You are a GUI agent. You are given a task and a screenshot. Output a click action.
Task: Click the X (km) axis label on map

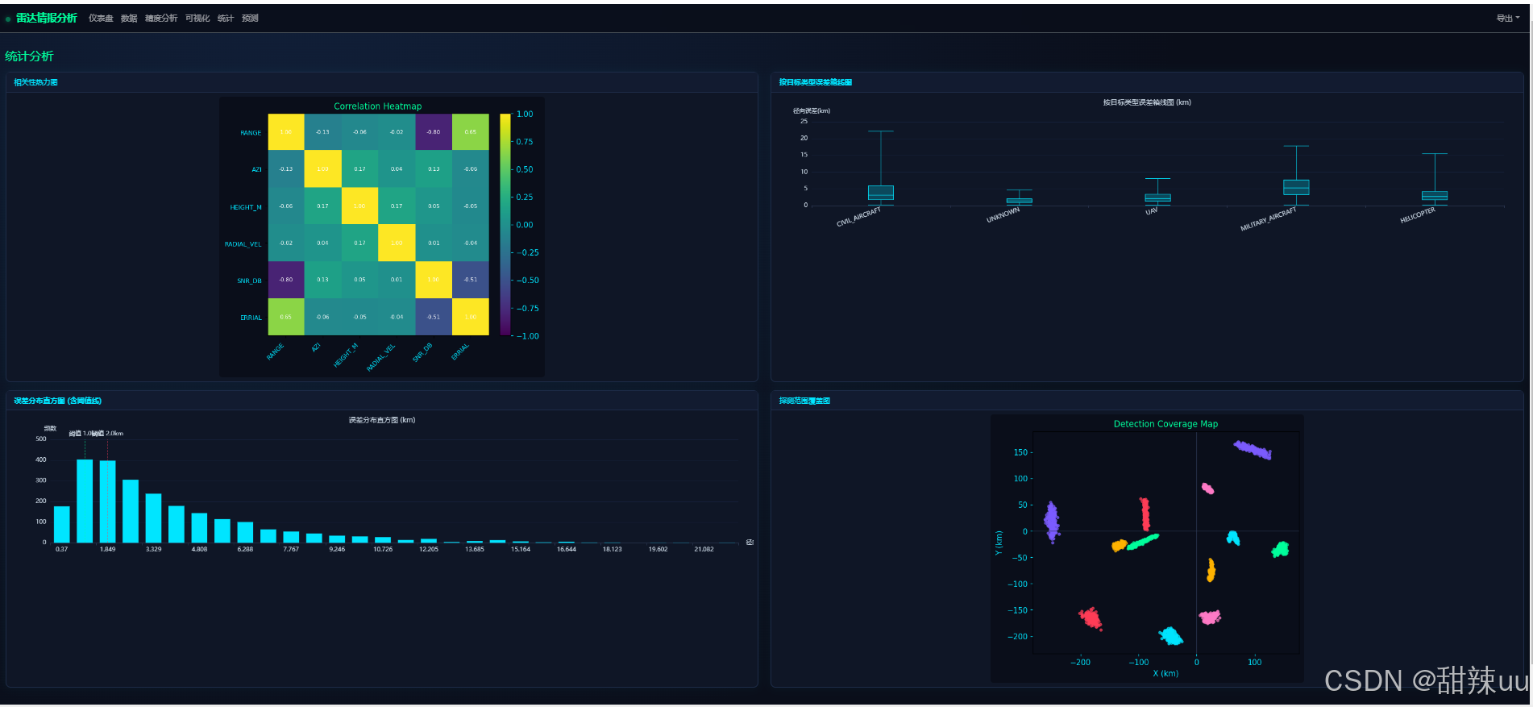[1165, 673]
